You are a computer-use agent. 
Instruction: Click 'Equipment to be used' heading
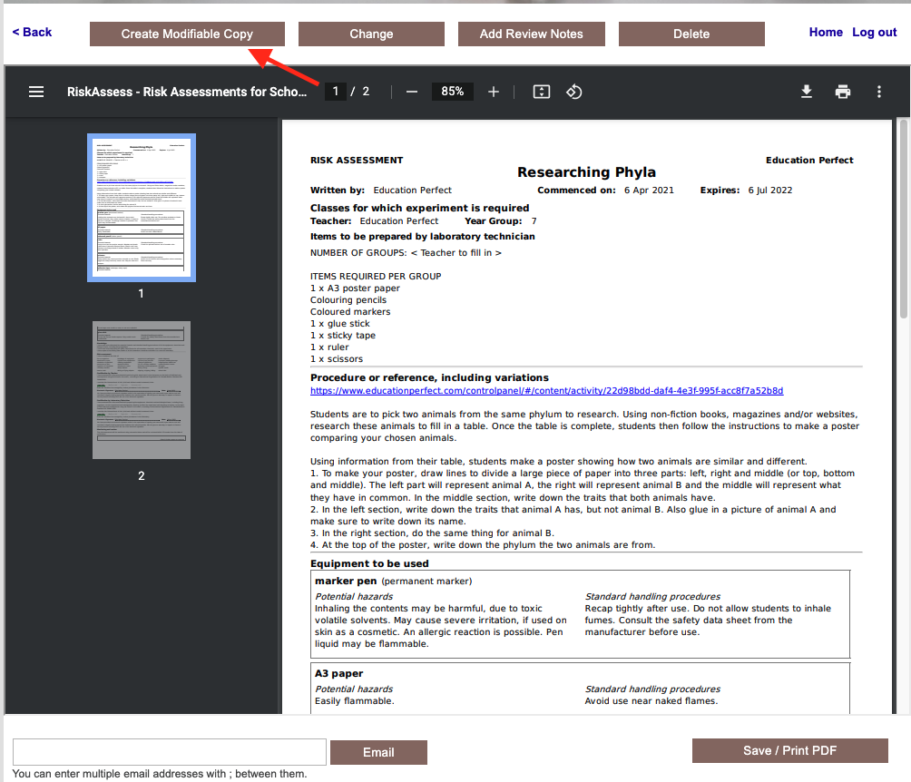click(369, 563)
